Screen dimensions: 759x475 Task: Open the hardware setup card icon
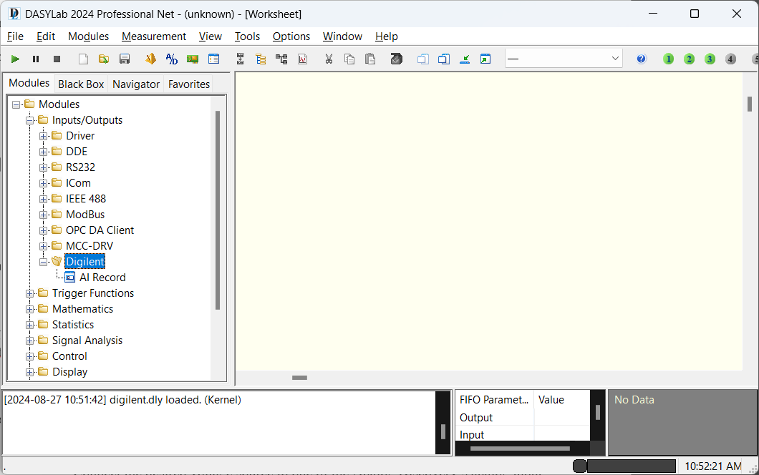pos(193,59)
